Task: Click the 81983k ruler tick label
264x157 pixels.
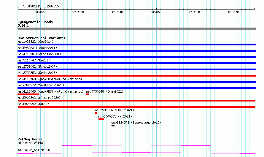Action: (79, 12)
